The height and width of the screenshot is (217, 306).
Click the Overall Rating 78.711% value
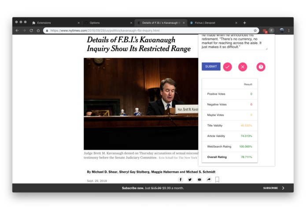(x=246, y=157)
